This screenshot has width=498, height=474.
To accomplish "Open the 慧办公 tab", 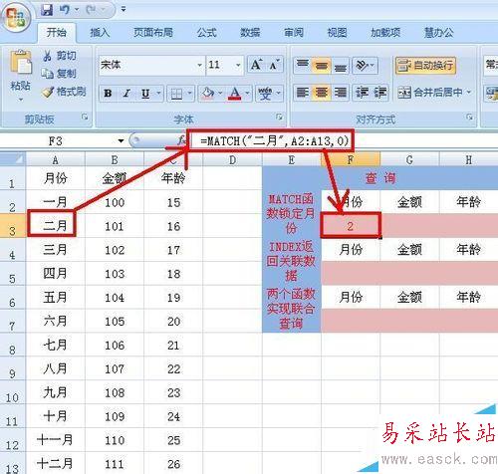I will point(438,33).
